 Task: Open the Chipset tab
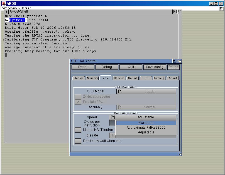[x=119, y=78]
